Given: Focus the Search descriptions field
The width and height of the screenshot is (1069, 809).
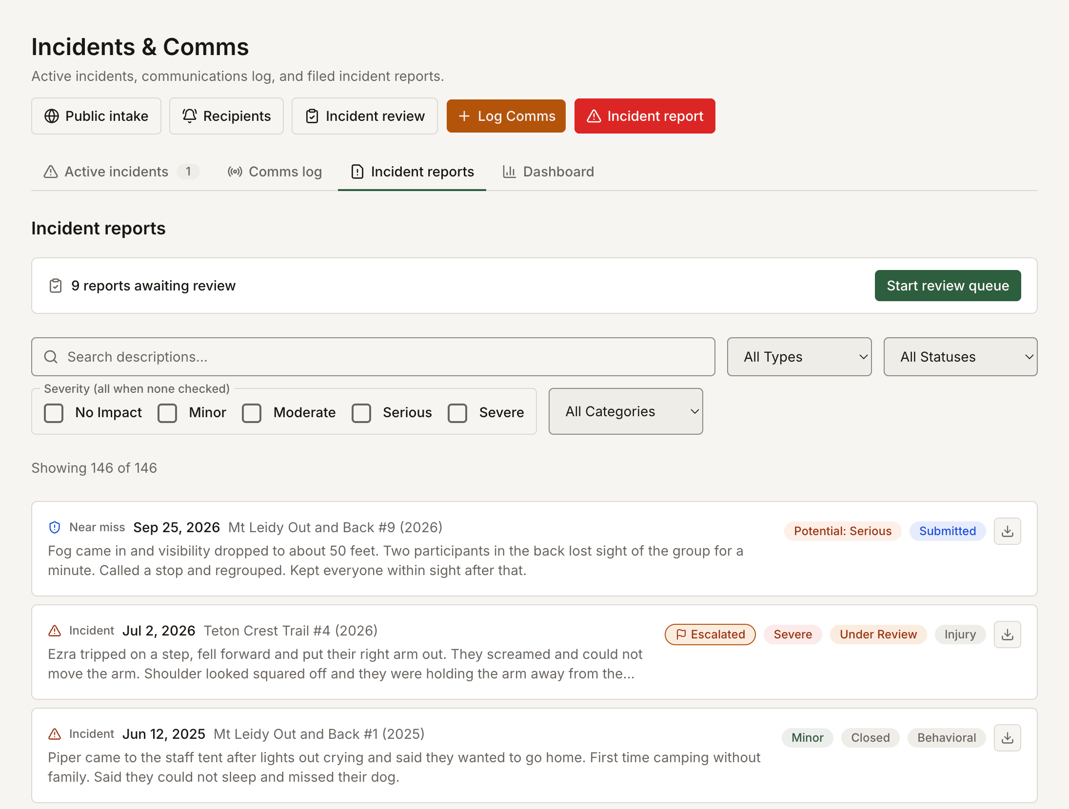Looking at the screenshot, I should coord(373,357).
